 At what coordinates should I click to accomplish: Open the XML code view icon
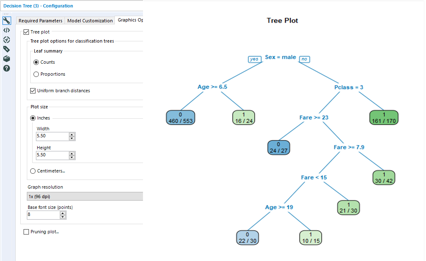pos(6,30)
